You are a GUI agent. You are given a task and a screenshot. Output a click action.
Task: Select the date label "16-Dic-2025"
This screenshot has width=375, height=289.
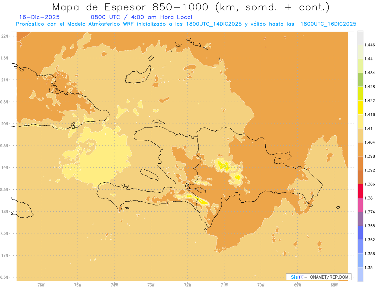tap(39, 17)
